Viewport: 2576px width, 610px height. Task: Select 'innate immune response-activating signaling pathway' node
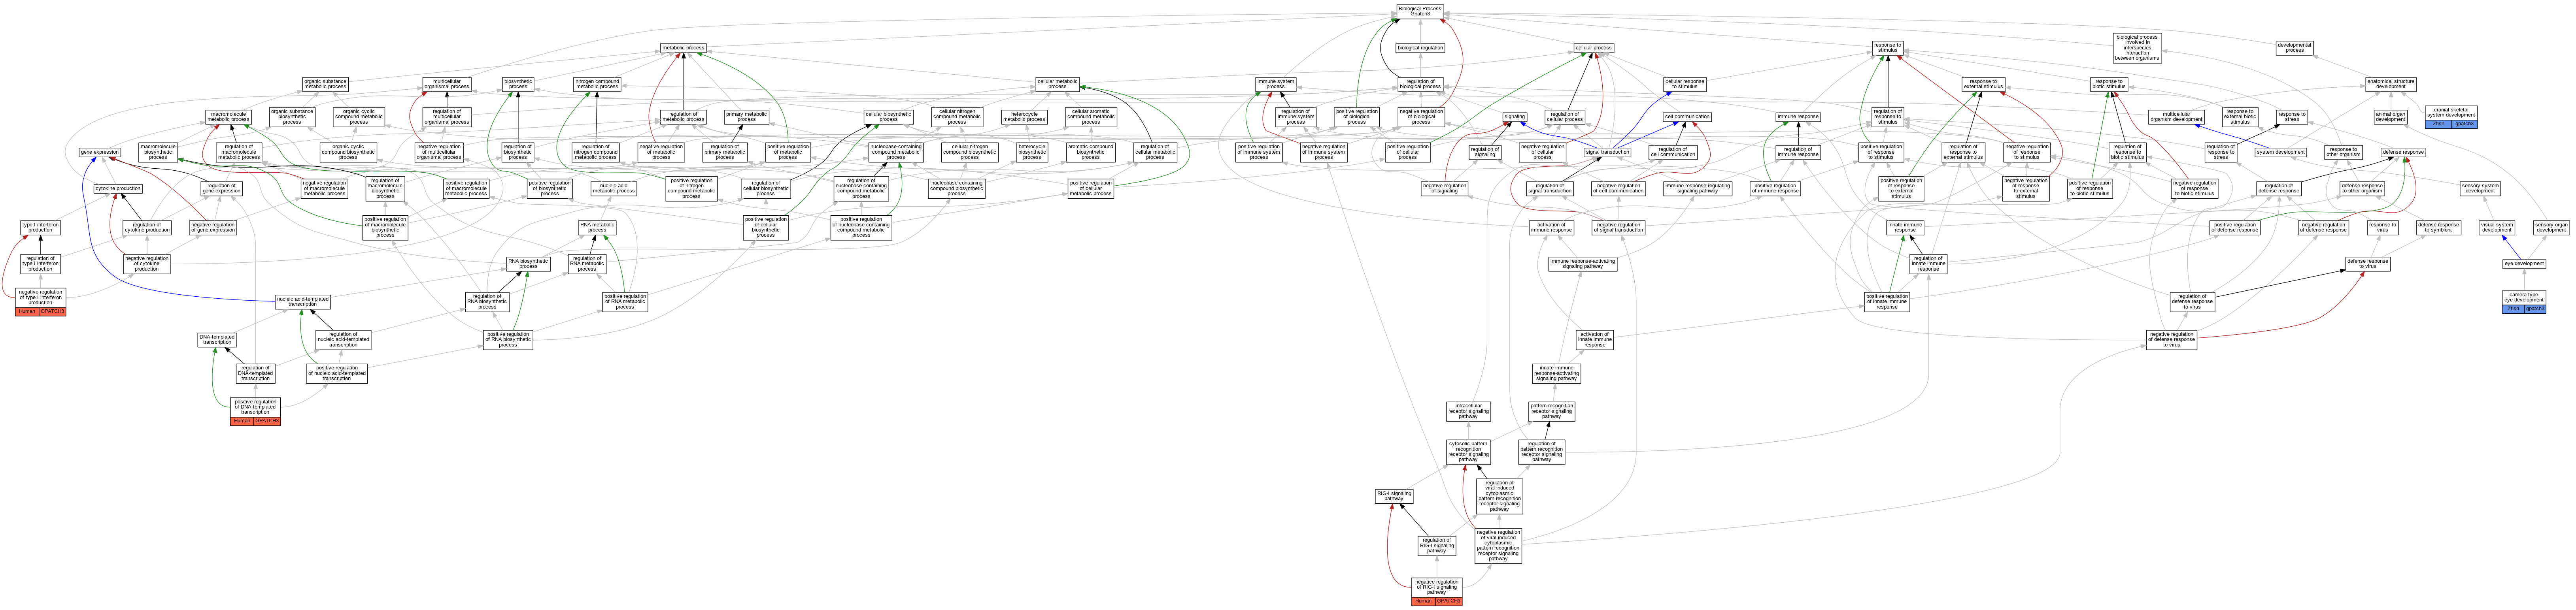tap(1557, 374)
